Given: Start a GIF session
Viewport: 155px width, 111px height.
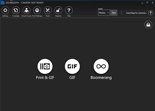Looking at the screenshot, I should (72, 66).
